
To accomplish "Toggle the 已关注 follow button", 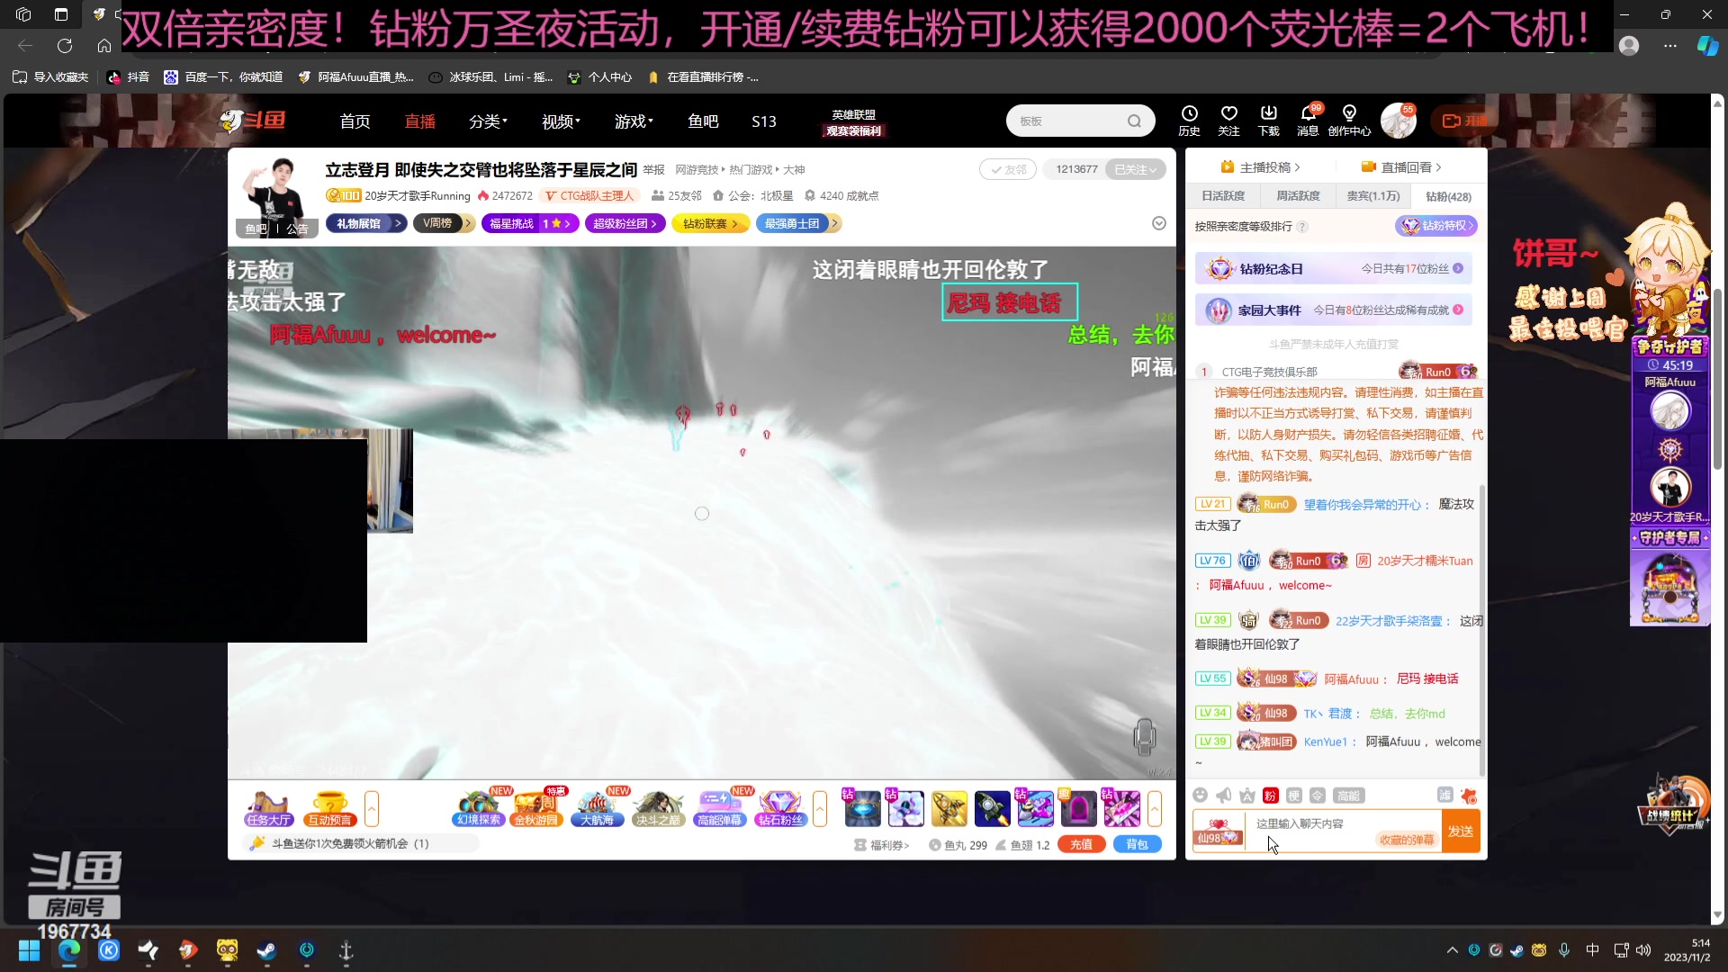I will 1135,169.
